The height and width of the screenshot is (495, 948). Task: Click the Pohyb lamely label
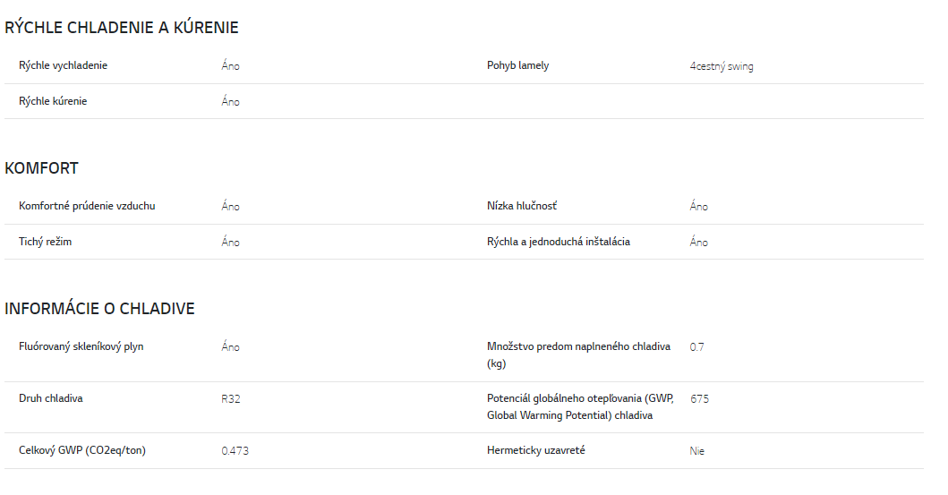(518, 66)
